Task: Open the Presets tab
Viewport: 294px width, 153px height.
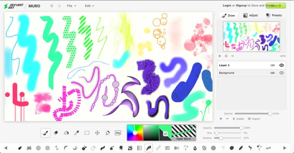Action: coord(274,15)
